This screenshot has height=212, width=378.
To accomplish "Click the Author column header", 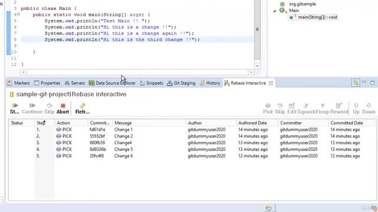I will click(x=211, y=123).
